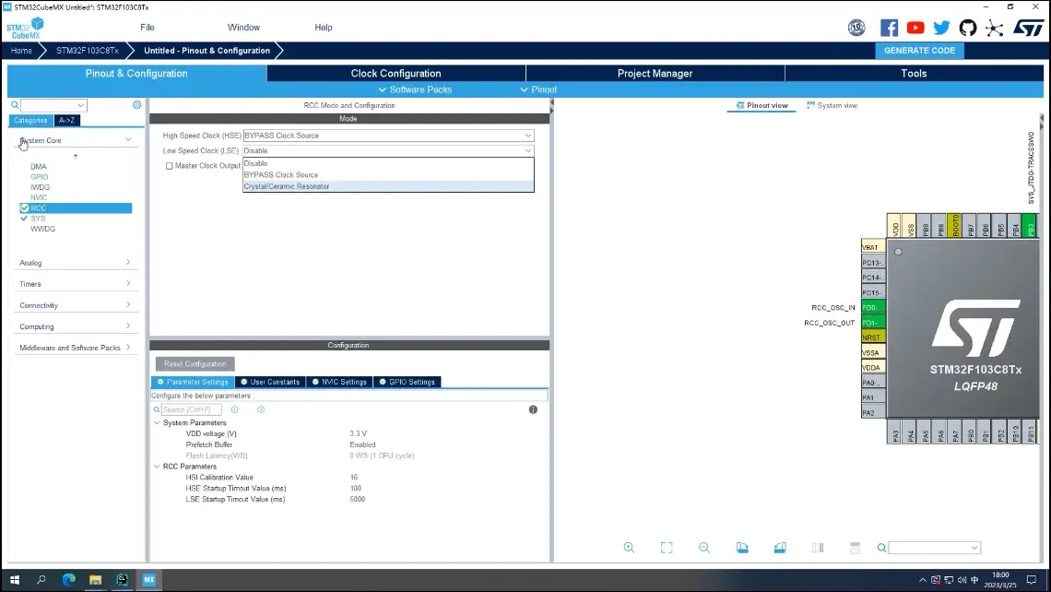Select the PD0 RCC_OSC_IN pin on chip
Screen dimensions: 1051x592
click(872, 307)
